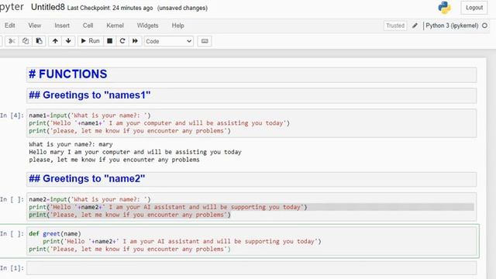
Task: Move selected cell down arrow
Action: point(68,41)
